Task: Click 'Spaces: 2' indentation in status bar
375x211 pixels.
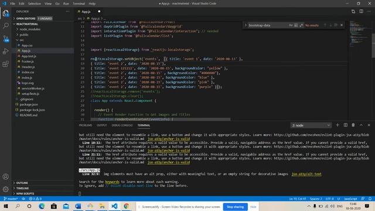Action: tap(316, 199)
